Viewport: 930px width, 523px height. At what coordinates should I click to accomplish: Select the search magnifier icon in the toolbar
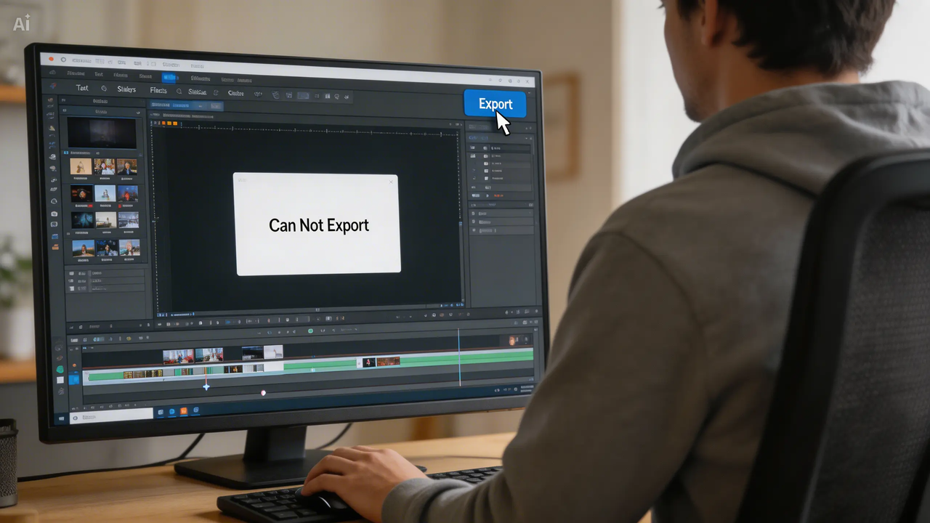178,91
